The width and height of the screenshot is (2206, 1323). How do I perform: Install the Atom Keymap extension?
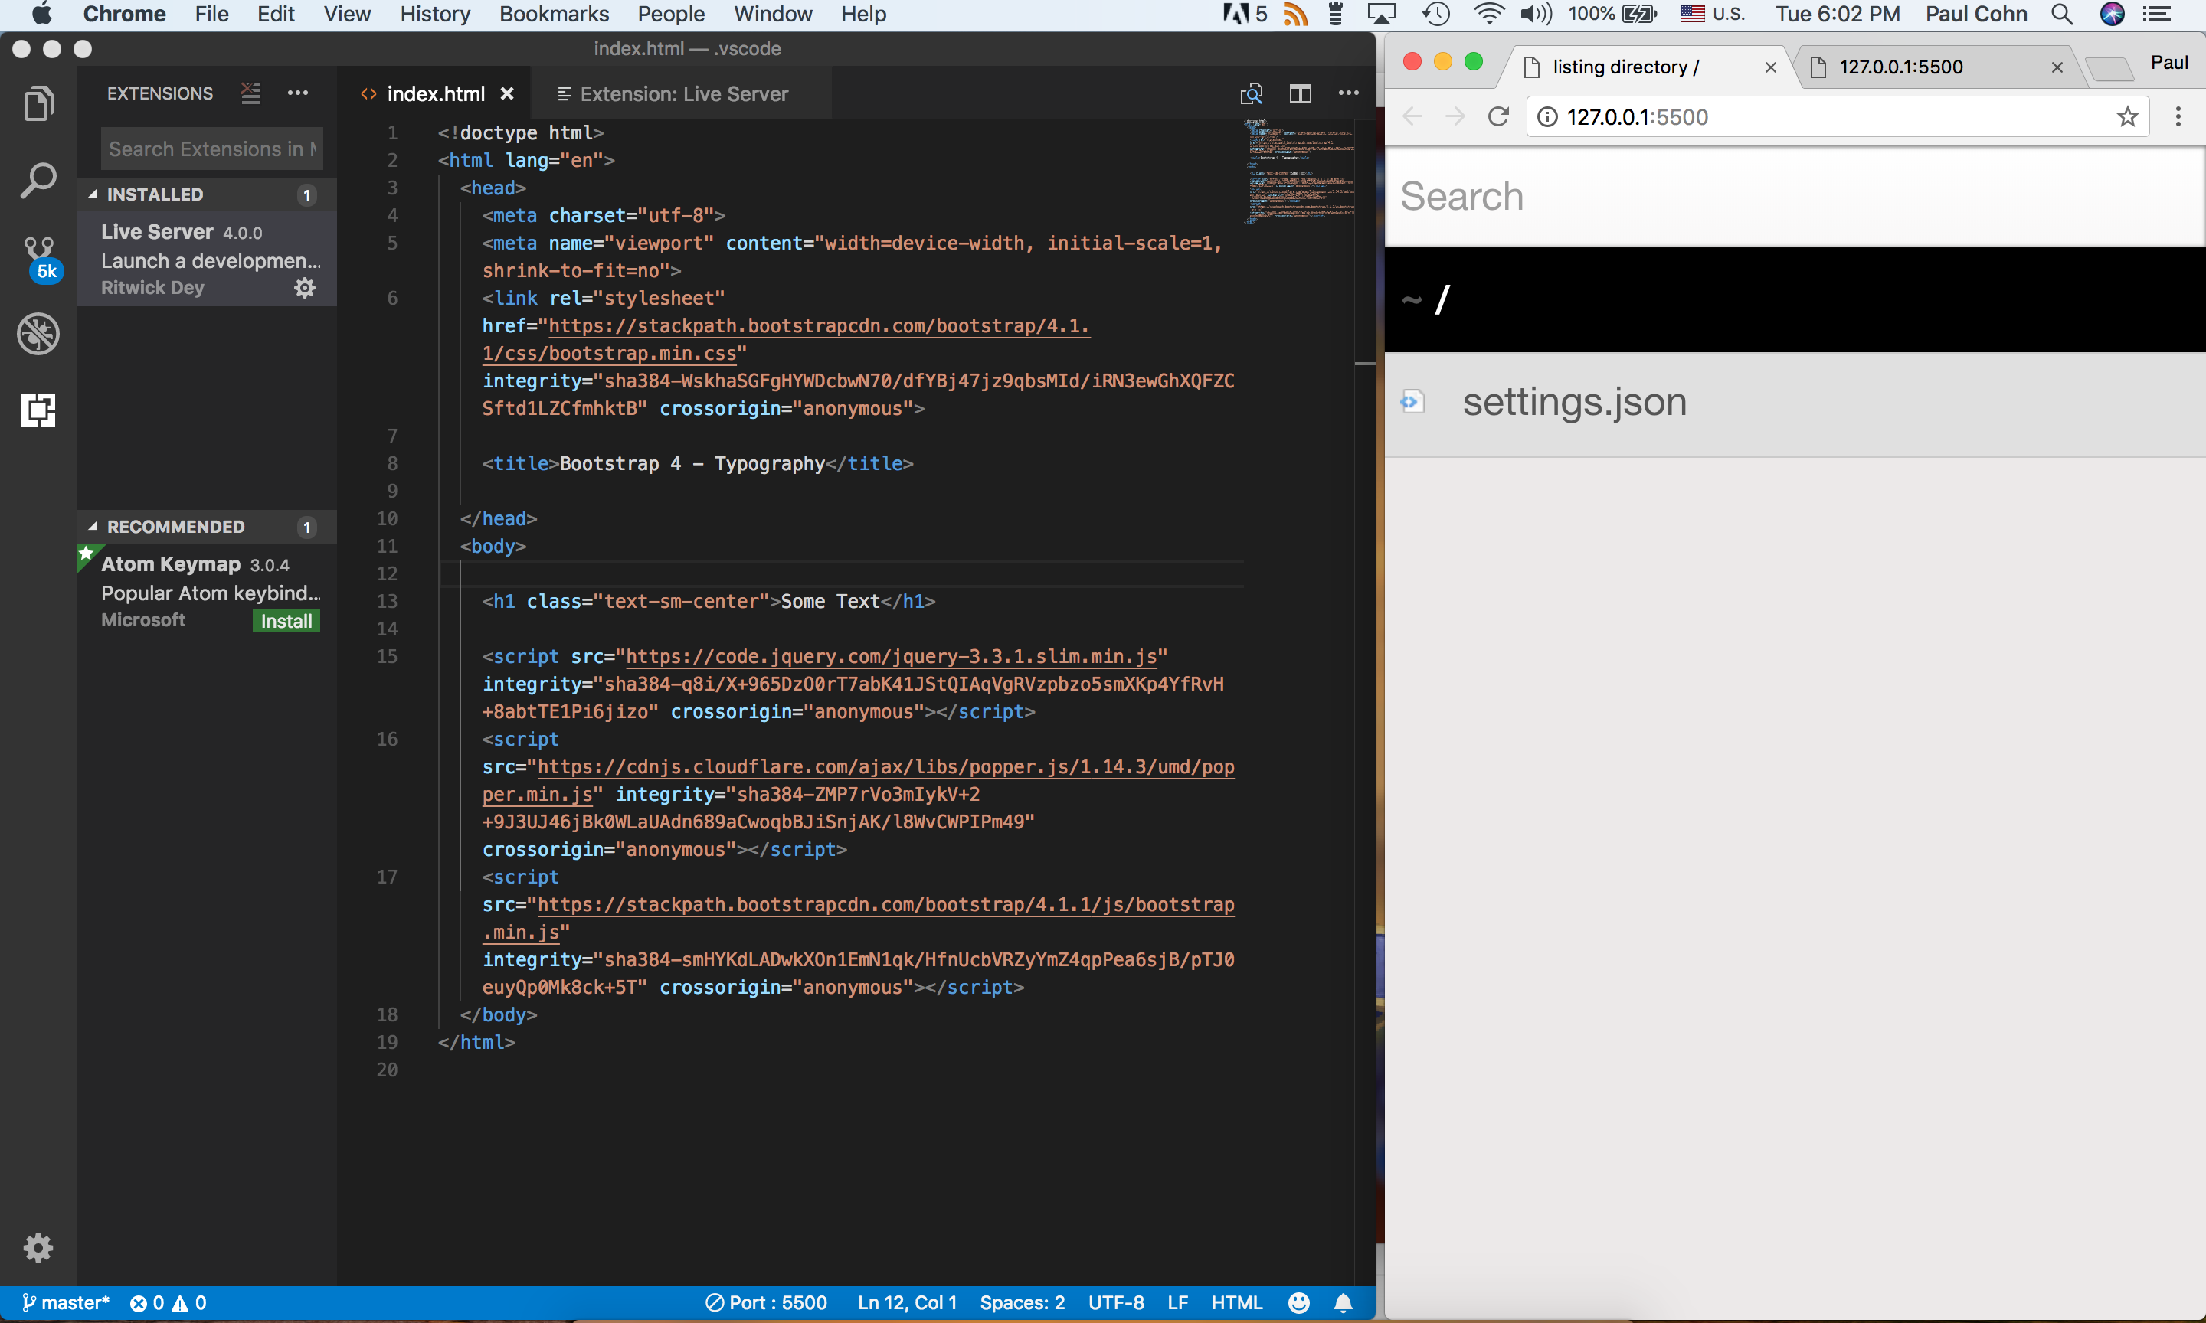[286, 620]
